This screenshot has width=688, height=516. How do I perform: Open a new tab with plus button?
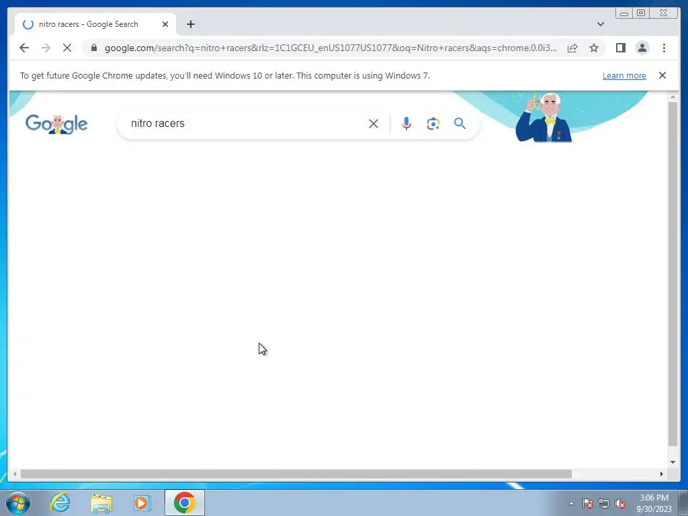tap(190, 24)
